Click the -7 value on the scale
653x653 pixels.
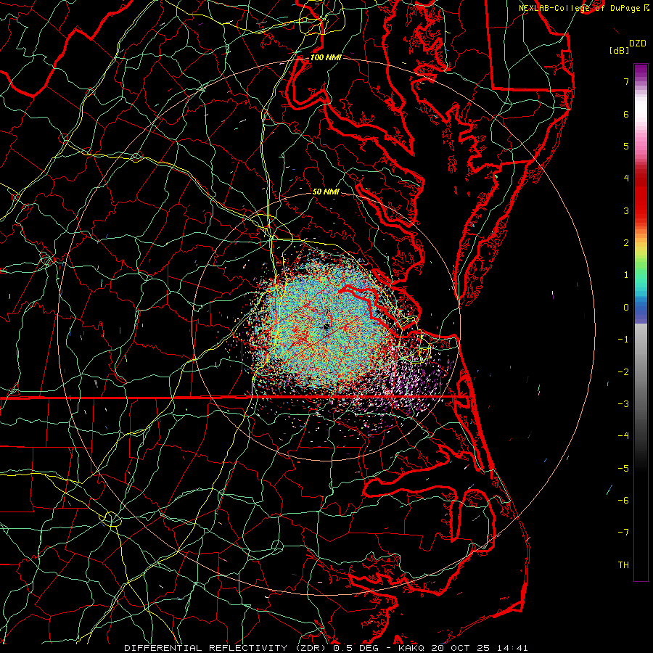pyautogui.click(x=623, y=533)
